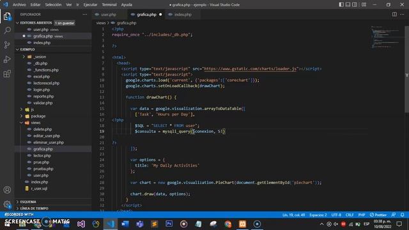This screenshot has height=230, width=409.
Task: Switch to the index.php editor tab
Action: pos(183,14)
